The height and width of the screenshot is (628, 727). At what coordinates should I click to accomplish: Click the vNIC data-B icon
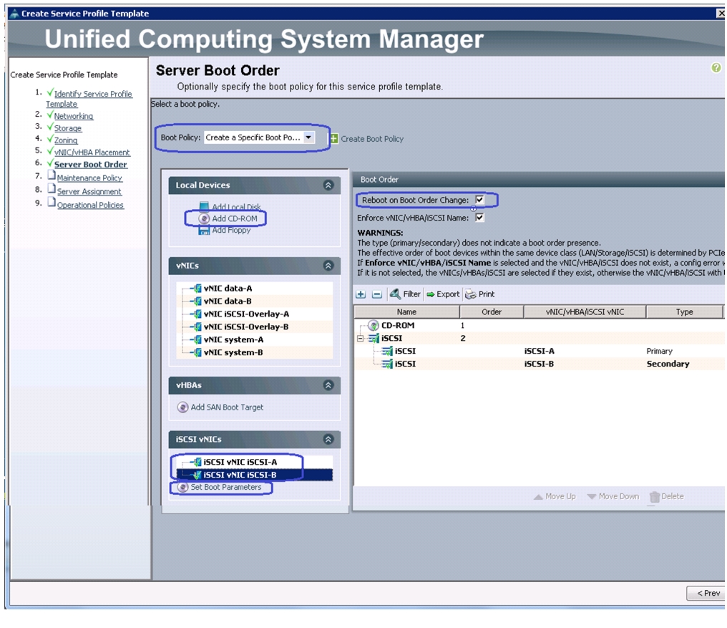pos(197,301)
